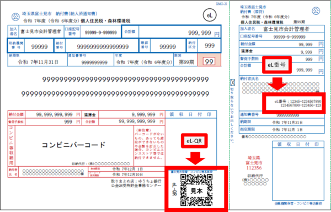The image size is (331, 212).
Task: Click the second long row of 9s
Action: tap(115, 93)
